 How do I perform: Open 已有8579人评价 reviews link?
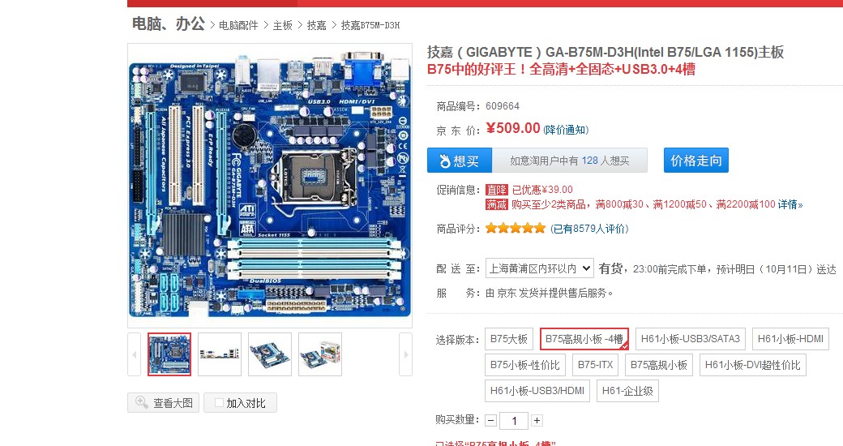coord(589,229)
